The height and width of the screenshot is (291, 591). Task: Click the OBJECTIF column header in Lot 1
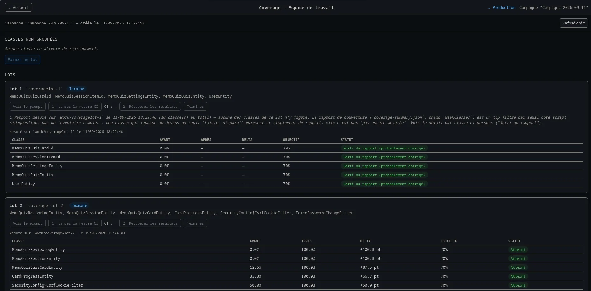point(291,140)
